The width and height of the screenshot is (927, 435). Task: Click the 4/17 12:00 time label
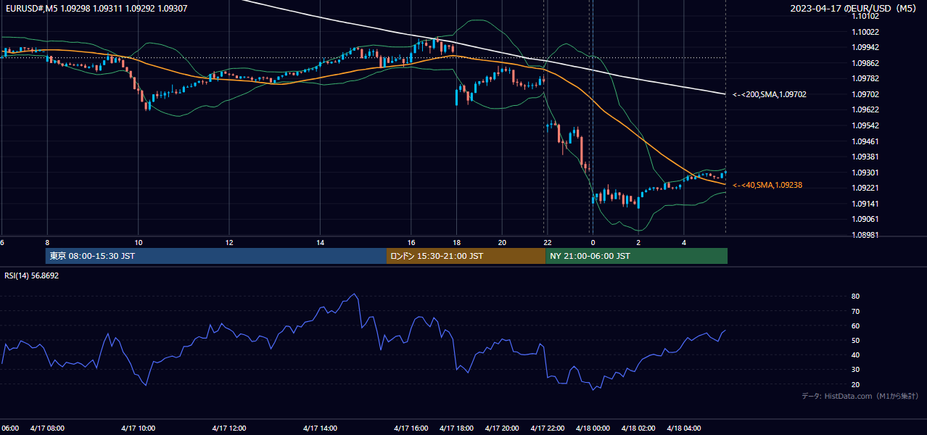click(229, 428)
